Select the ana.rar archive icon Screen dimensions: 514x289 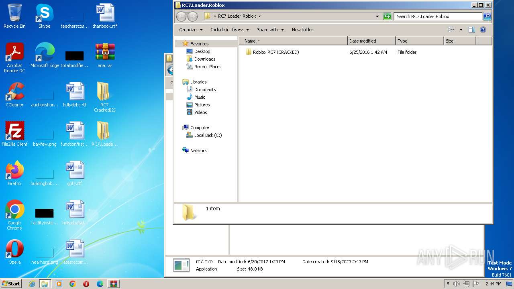[x=105, y=55]
